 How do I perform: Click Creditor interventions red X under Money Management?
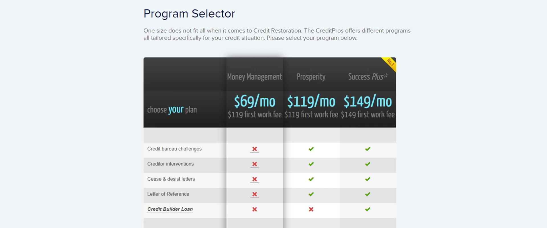tap(255, 164)
